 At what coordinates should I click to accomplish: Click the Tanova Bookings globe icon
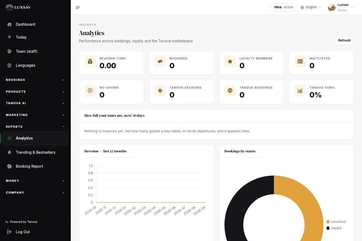click(230, 91)
